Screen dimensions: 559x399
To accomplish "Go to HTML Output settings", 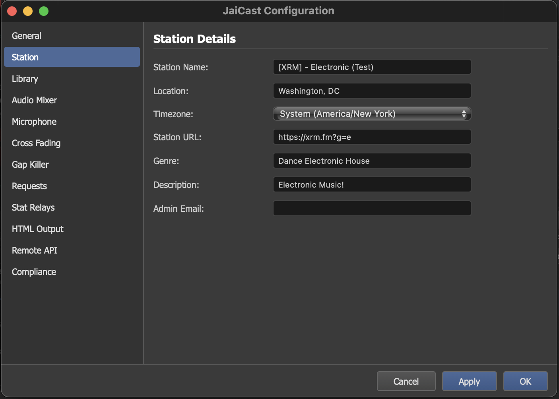I will (72, 229).
